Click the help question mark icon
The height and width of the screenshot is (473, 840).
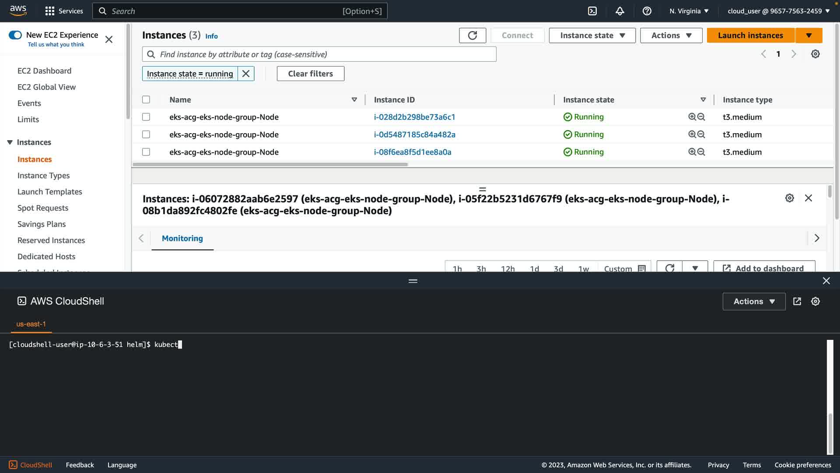[x=647, y=11]
